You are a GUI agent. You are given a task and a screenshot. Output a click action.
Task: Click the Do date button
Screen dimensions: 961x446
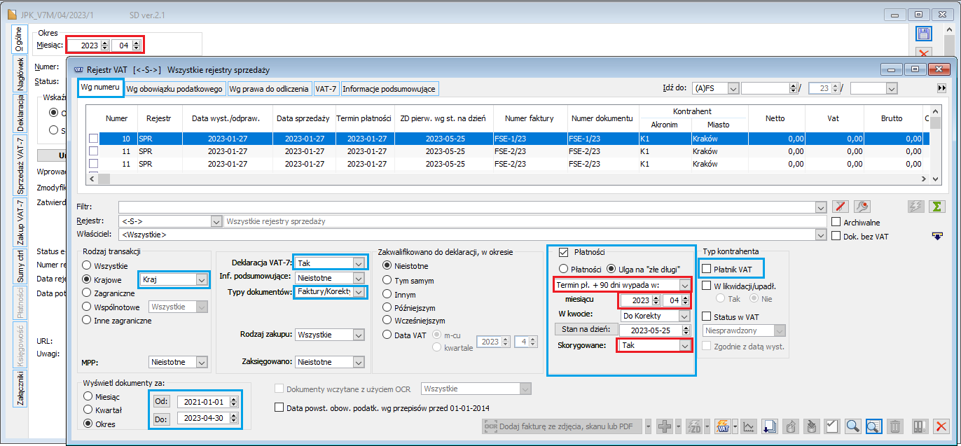pyautogui.click(x=161, y=418)
